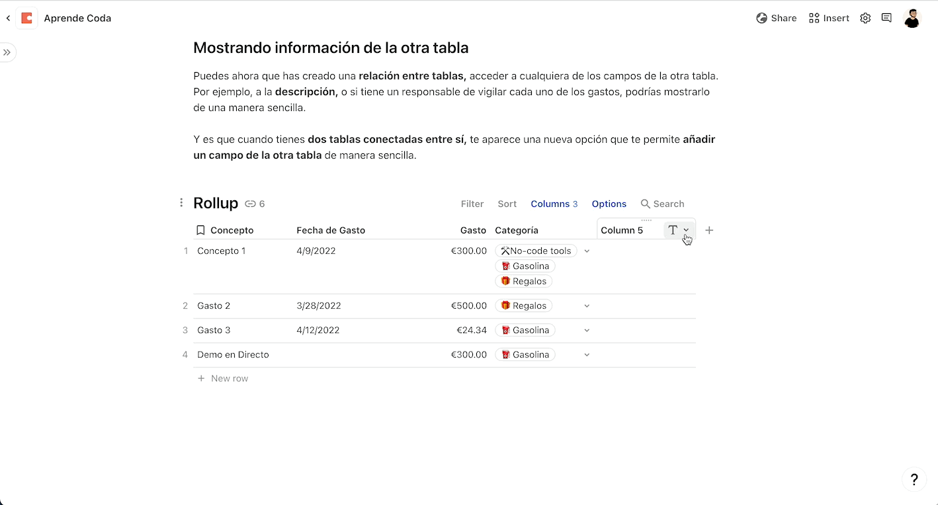The width and height of the screenshot is (938, 505).
Task: Select the €500.00 cell
Action: point(469,305)
